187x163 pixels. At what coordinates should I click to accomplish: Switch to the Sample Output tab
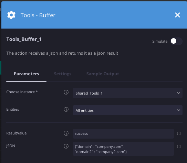[x=103, y=74]
